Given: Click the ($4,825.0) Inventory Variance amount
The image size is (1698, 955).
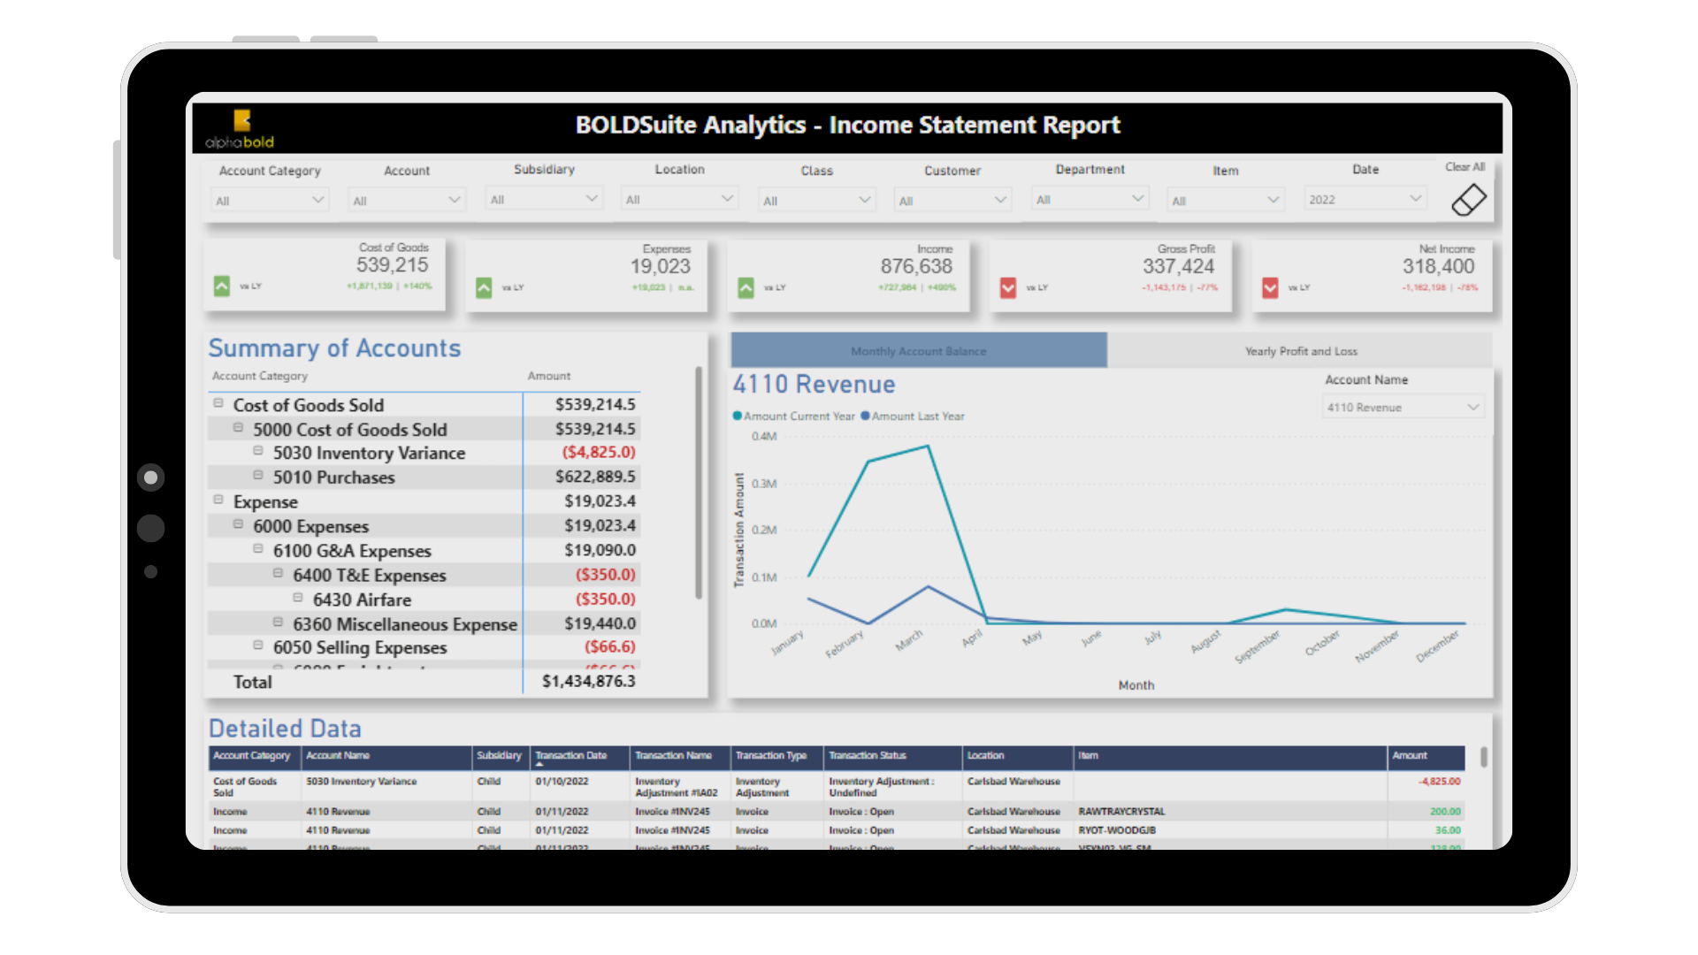Looking at the screenshot, I should click(599, 452).
